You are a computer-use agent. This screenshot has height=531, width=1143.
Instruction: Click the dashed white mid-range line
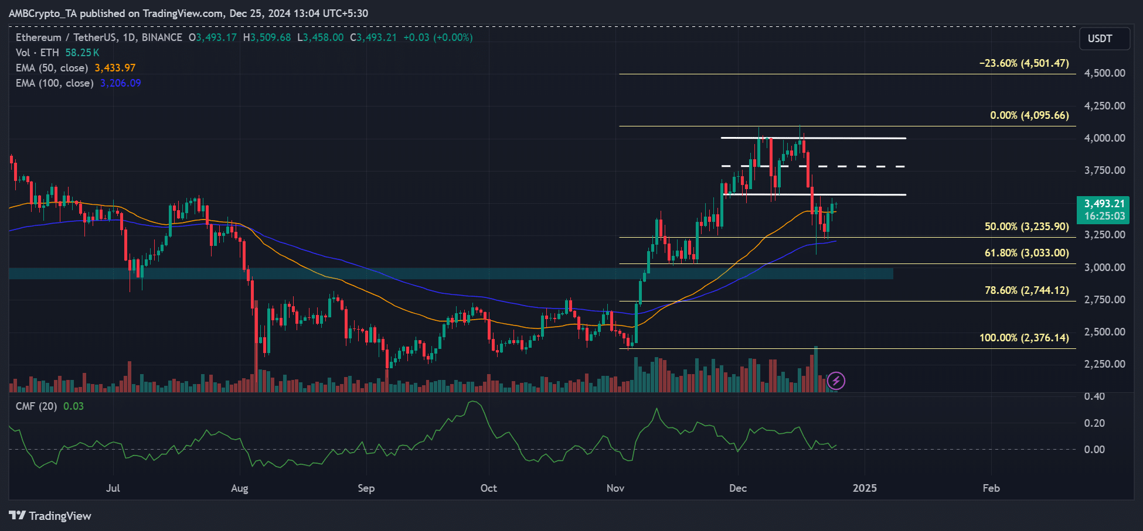[x=813, y=166]
